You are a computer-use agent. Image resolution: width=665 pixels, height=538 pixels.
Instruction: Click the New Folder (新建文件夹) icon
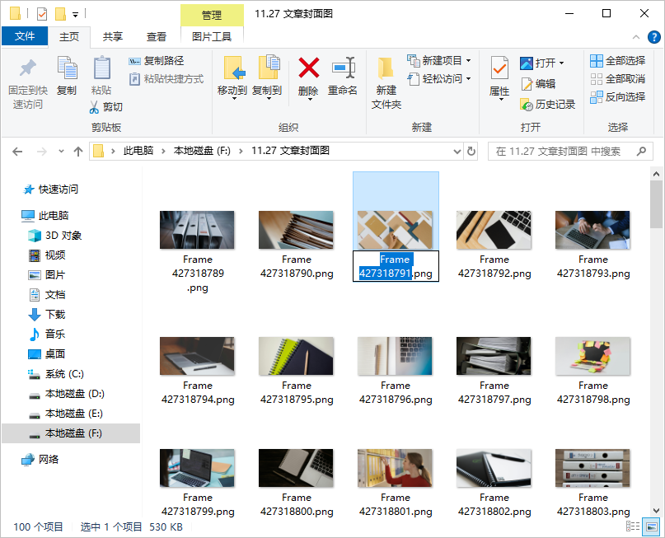(x=386, y=68)
